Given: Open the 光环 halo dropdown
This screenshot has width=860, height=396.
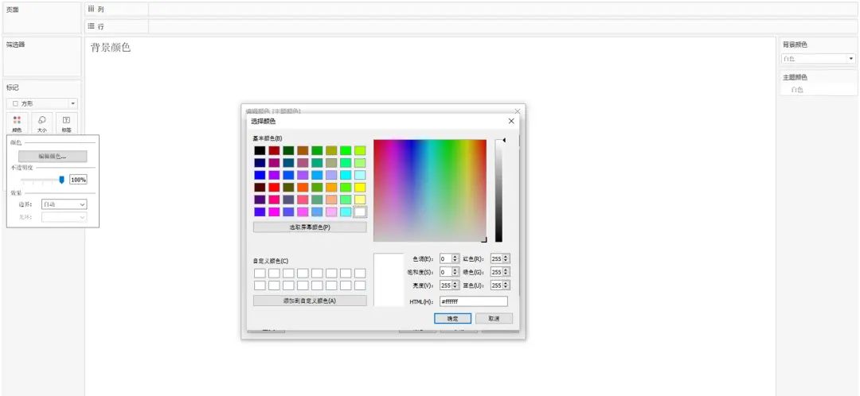Looking at the screenshot, I should [x=64, y=217].
